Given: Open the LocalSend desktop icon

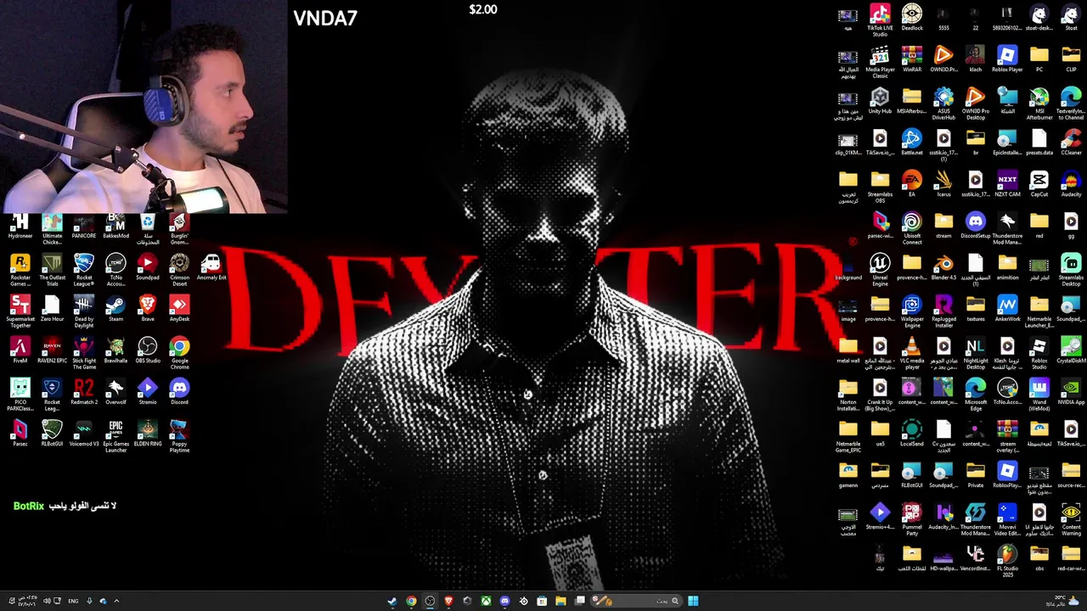Looking at the screenshot, I should pos(912,434).
